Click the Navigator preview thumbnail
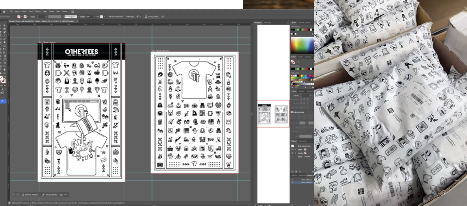Viewport: 467px width, 206px height. [x=273, y=114]
